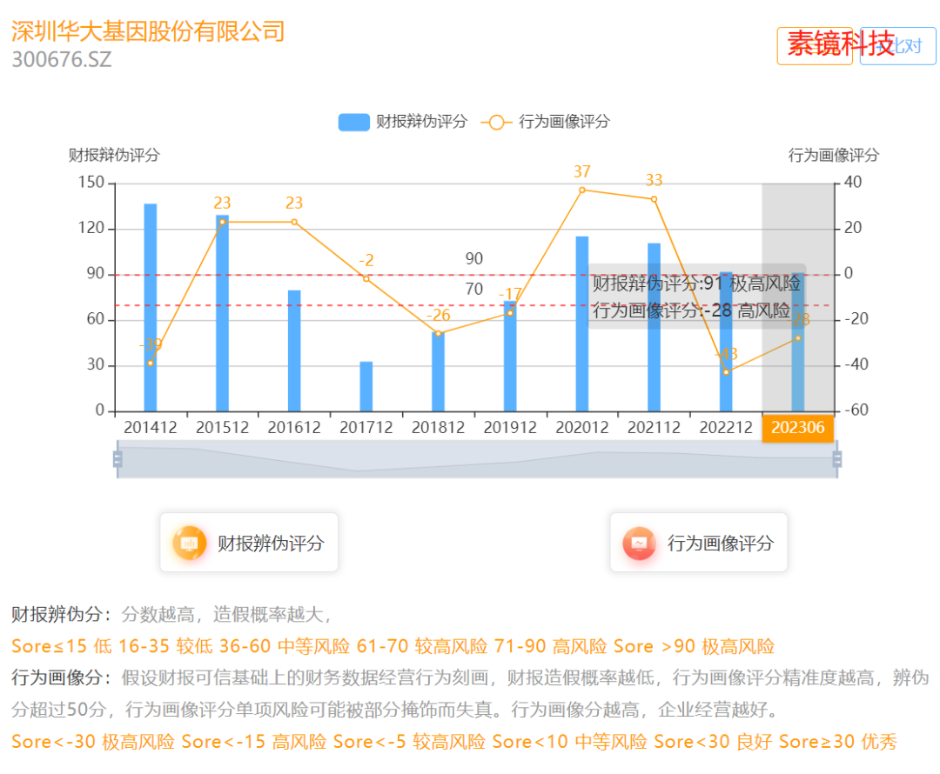Open the 财报辨伪评分 button card
The width and height of the screenshot is (940, 774).
tap(249, 543)
